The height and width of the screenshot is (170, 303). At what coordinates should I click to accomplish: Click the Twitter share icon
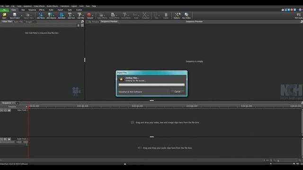pos(289,9)
